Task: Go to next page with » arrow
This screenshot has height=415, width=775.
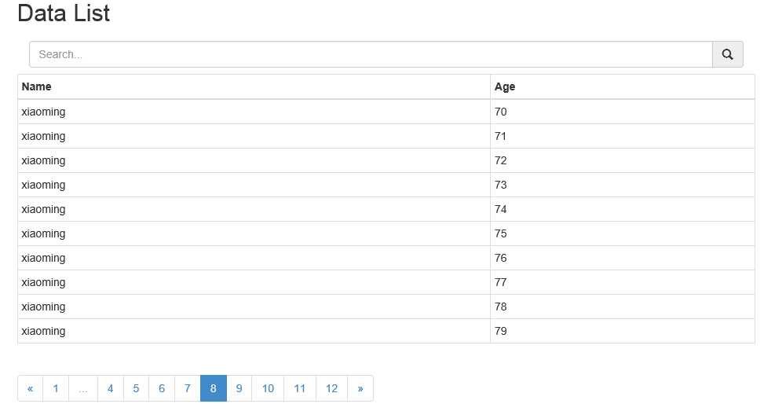Action: pos(360,388)
